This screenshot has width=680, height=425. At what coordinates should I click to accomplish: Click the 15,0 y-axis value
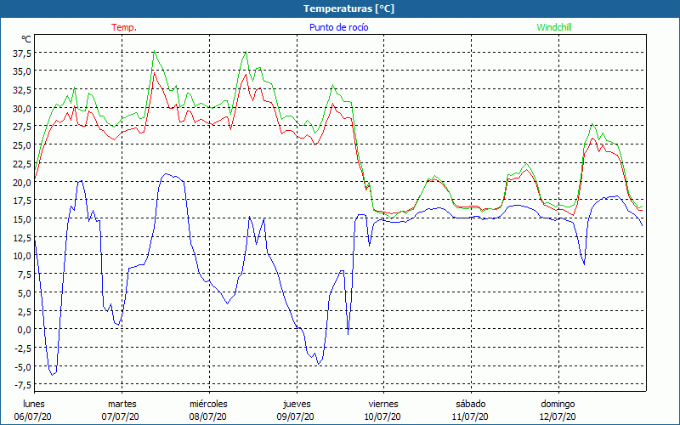22,218
